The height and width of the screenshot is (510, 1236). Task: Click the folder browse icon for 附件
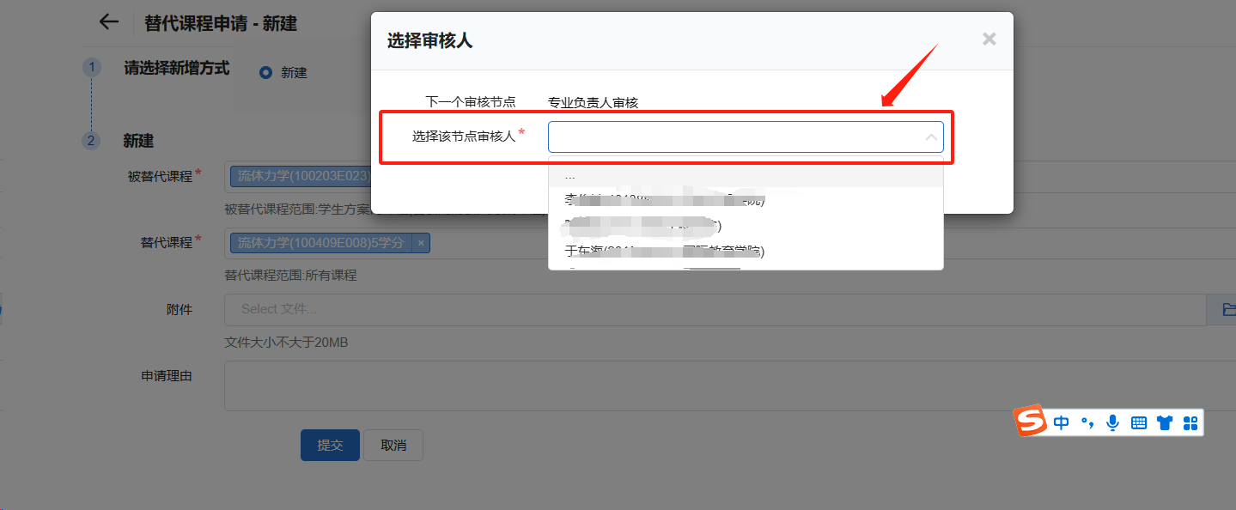[1227, 309]
